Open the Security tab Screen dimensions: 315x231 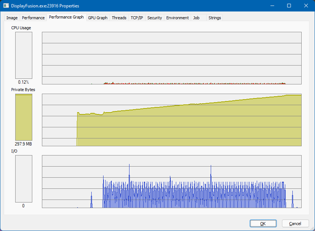pos(154,18)
